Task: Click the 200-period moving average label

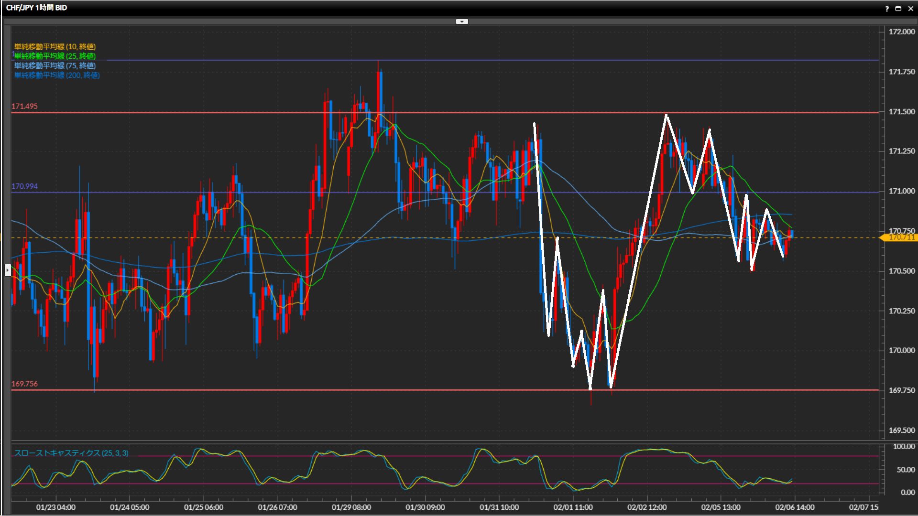Action: click(56, 75)
